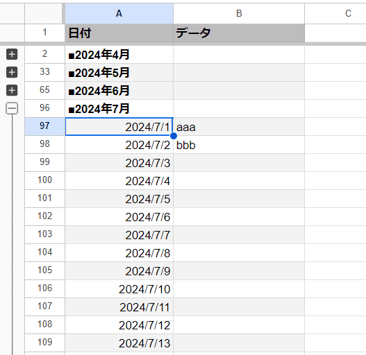Select column B header
Image resolution: width=366 pixels, height=355 pixels.
pyautogui.click(x=239, y=13)
